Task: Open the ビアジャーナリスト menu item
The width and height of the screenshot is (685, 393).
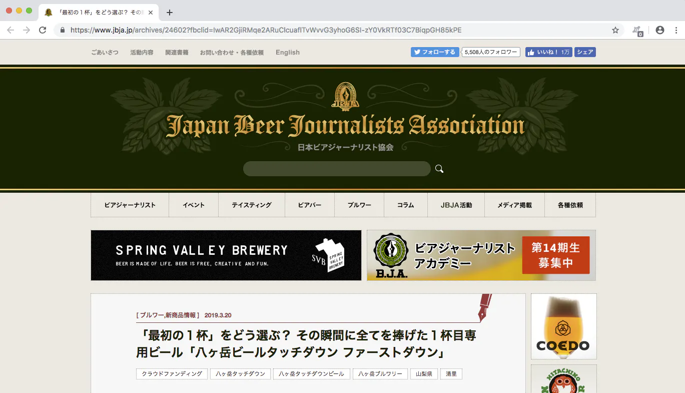Action: click(x=130, y=205)
